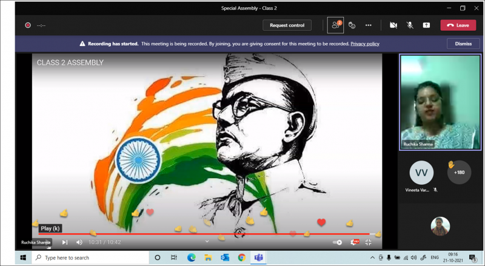Screen dimensions: 485x266
Task: Open video settings gear
Action: pyautogui.click(x=354, y=242)
